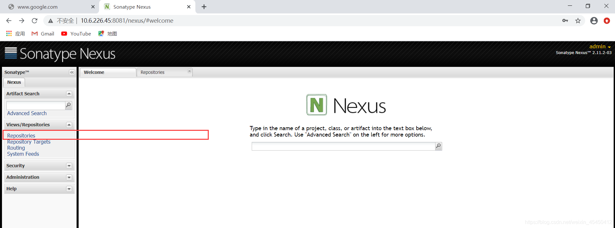Open the Chrome profile avatar

click(594, 21)
